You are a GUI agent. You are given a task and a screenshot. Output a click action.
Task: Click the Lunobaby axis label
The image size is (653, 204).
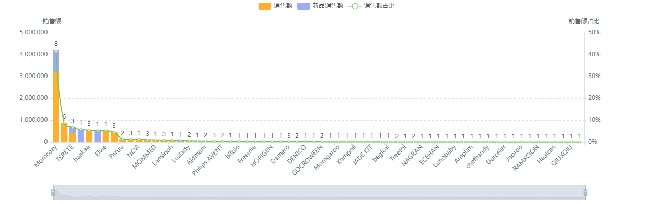click(x=445, y=156)
